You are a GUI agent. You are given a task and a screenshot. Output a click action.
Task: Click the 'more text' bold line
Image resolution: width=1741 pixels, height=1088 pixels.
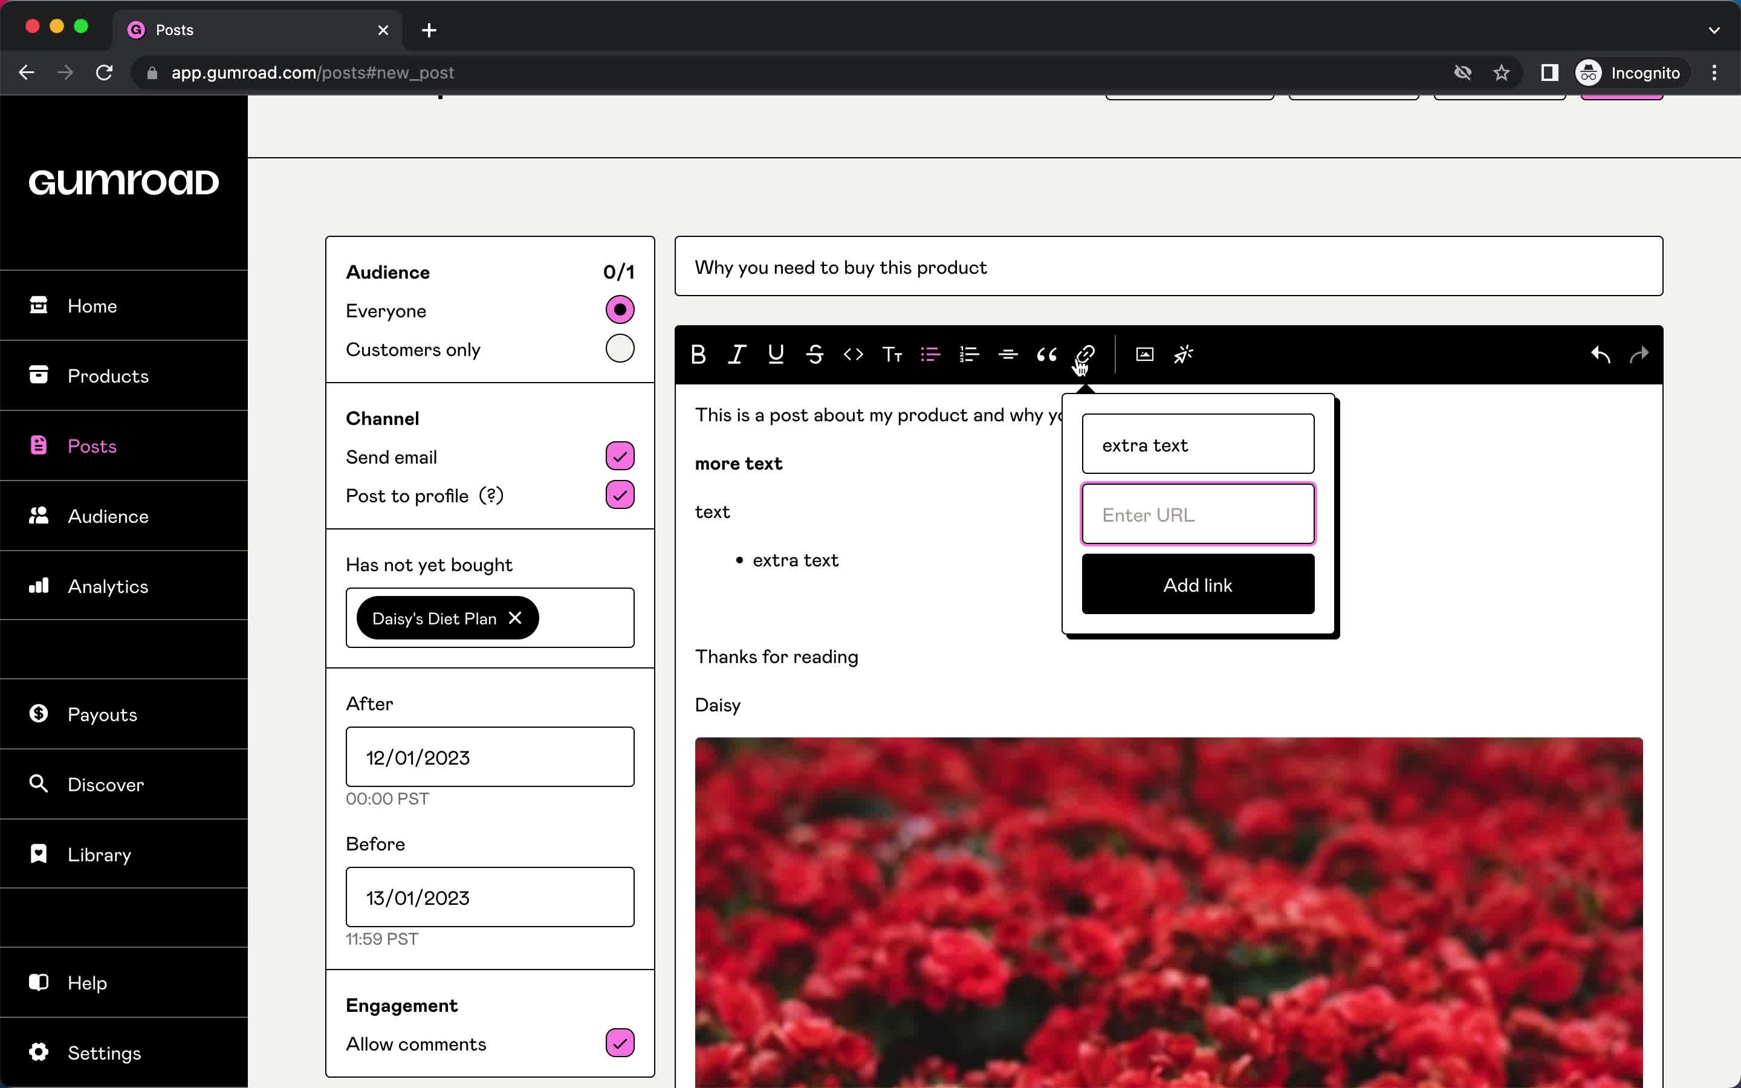tap(738, 464)
